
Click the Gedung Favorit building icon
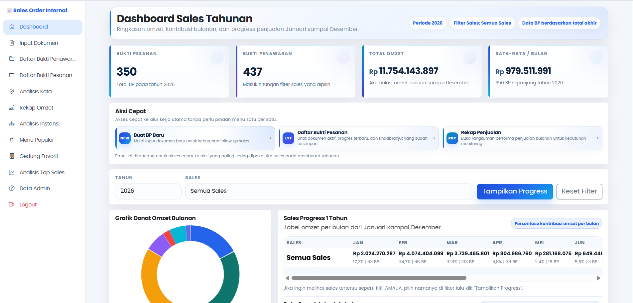[x=12, y=156]
